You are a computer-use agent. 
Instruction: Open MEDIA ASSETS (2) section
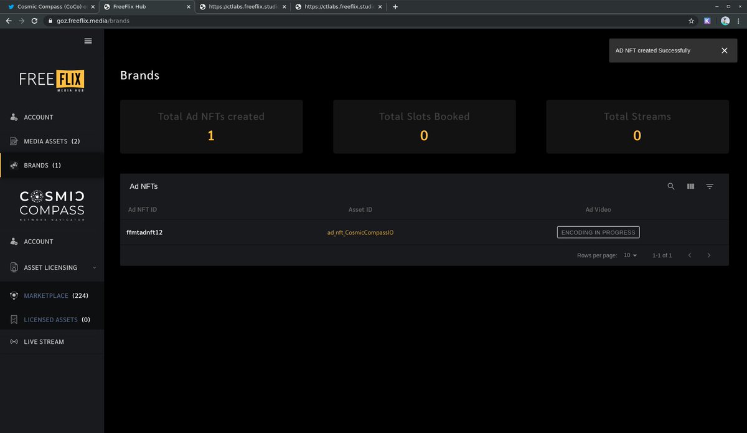[52, 141]
